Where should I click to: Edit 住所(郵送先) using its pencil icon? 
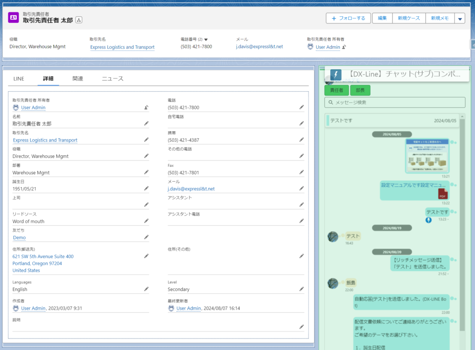[x=146, y=256]
